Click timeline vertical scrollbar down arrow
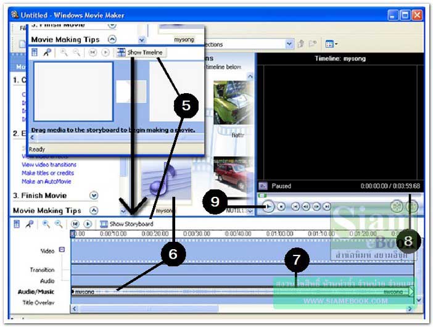433x327 pixels. point(419,300)
